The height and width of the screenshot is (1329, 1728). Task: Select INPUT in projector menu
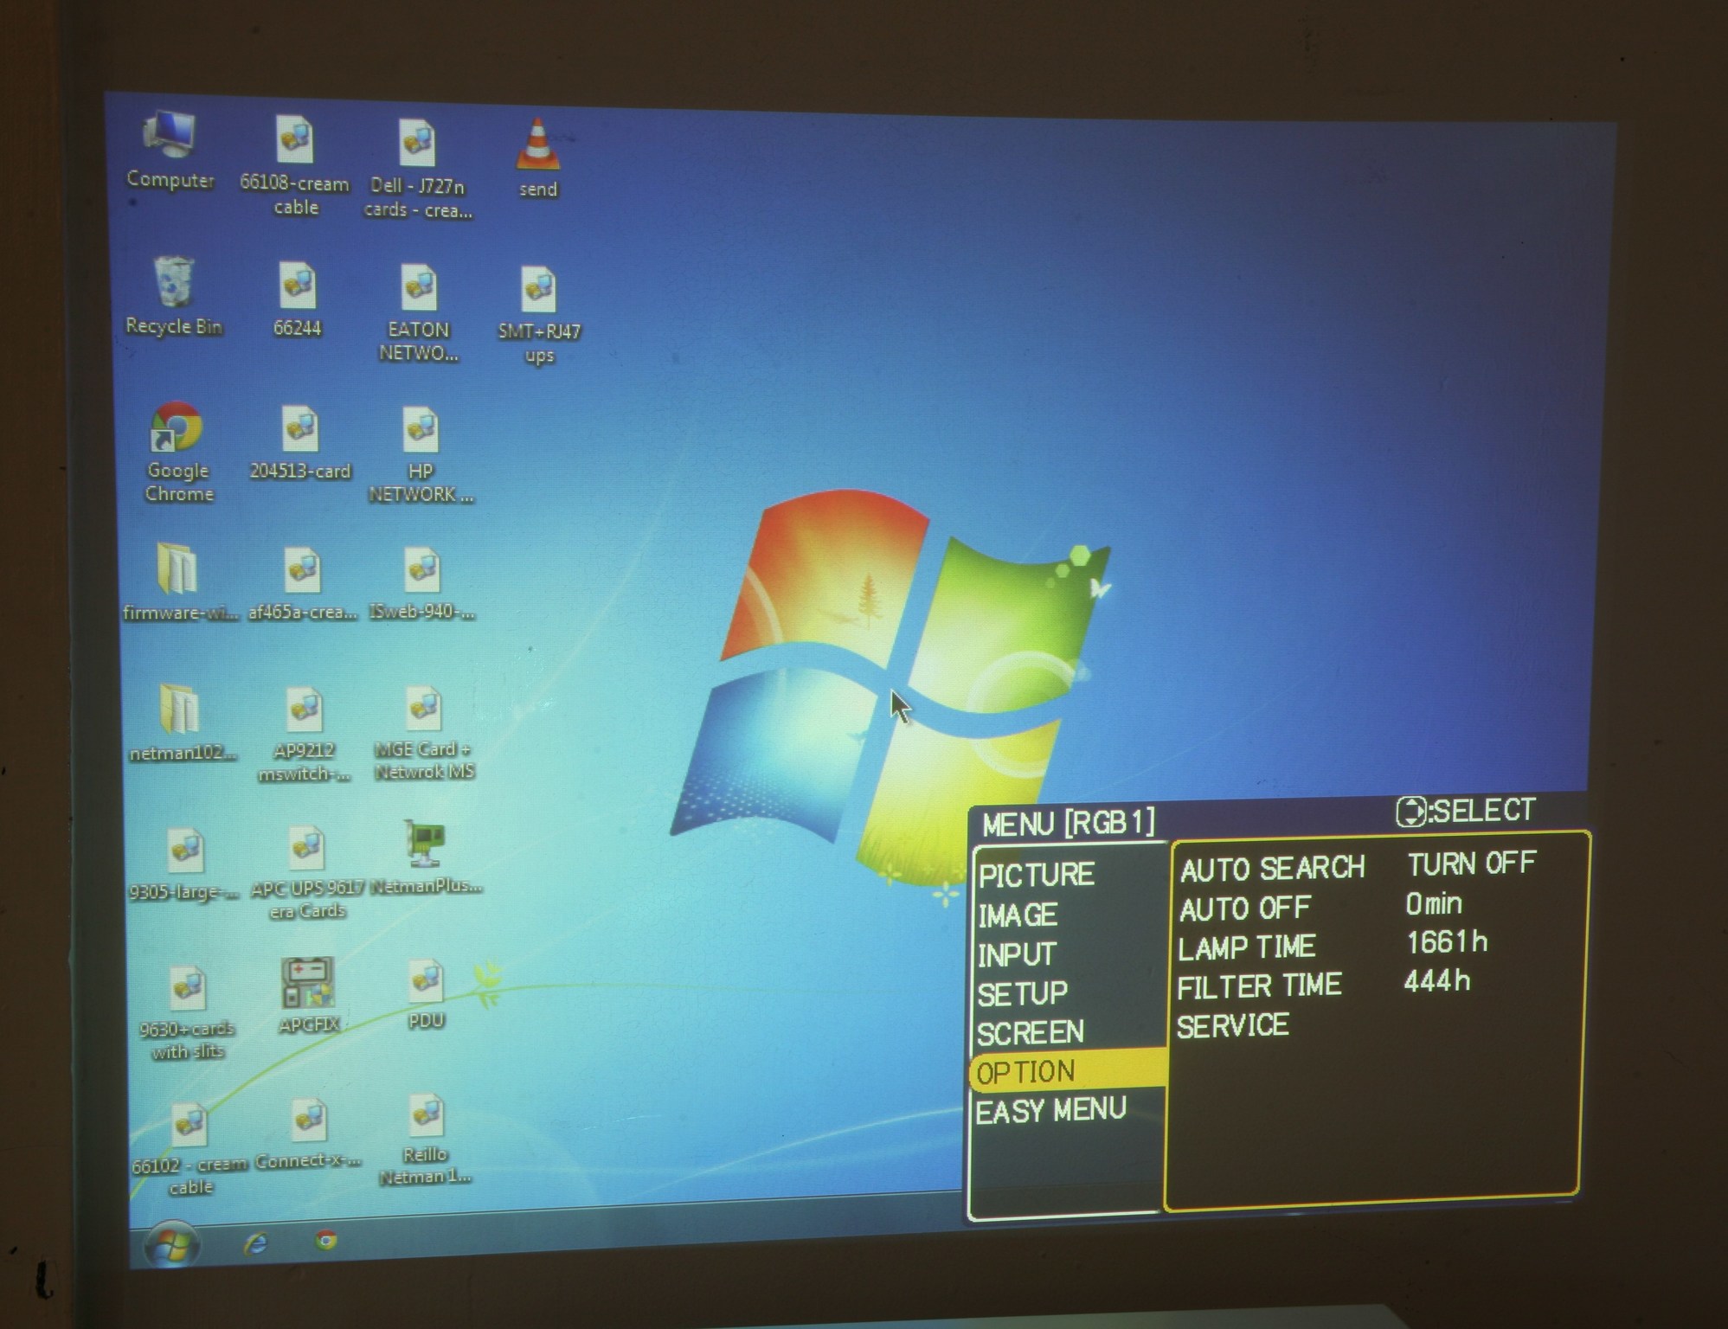coord(1017,954)
